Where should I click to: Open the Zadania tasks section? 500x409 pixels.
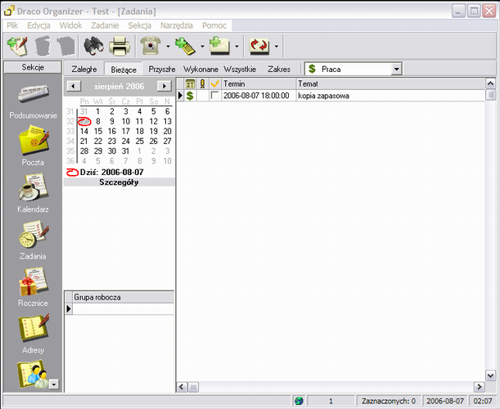[33, 240]
